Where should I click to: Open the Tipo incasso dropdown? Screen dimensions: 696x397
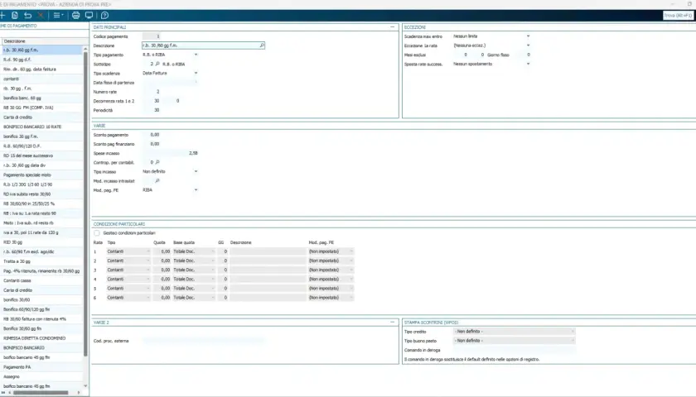(196, 171)
